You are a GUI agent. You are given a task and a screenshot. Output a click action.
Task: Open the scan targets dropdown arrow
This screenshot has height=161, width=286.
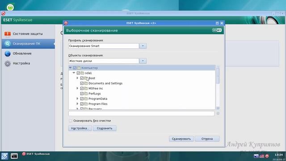(x=143, y=61)
